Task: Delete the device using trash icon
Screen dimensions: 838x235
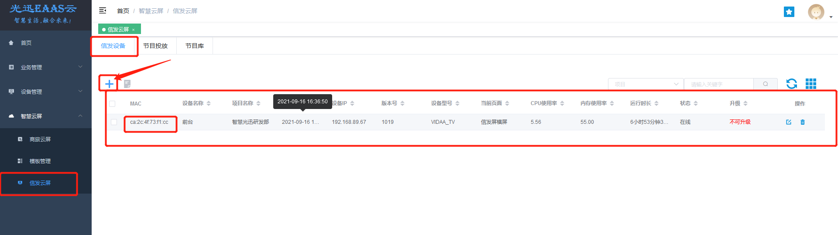Action: [802, 122]
